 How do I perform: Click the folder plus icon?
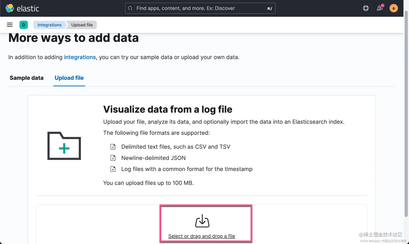(64, 146)
